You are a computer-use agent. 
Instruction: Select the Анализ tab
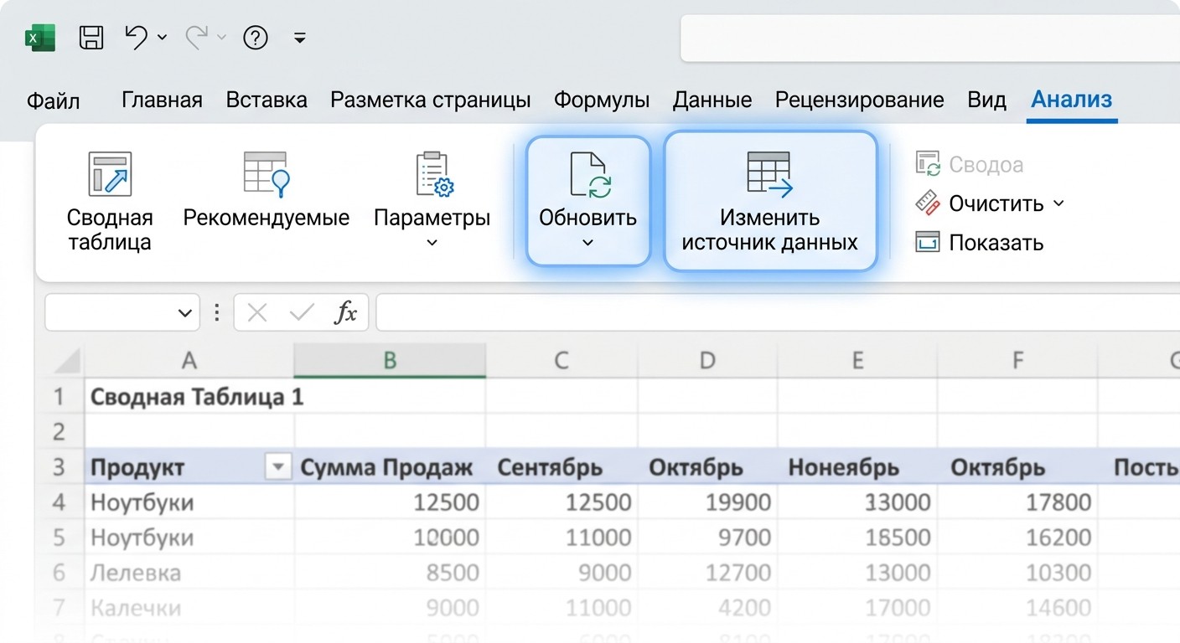(x=1072, y=100)
